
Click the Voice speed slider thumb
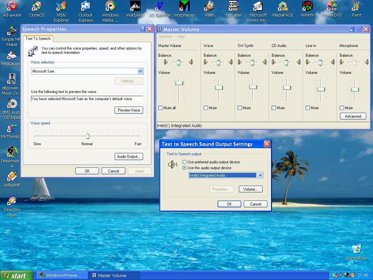coord(87,136)
